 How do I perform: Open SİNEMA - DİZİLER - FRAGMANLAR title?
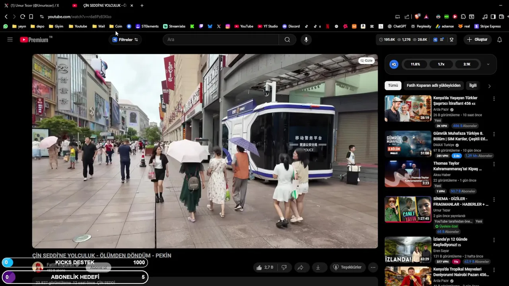(x=460, y=201)
